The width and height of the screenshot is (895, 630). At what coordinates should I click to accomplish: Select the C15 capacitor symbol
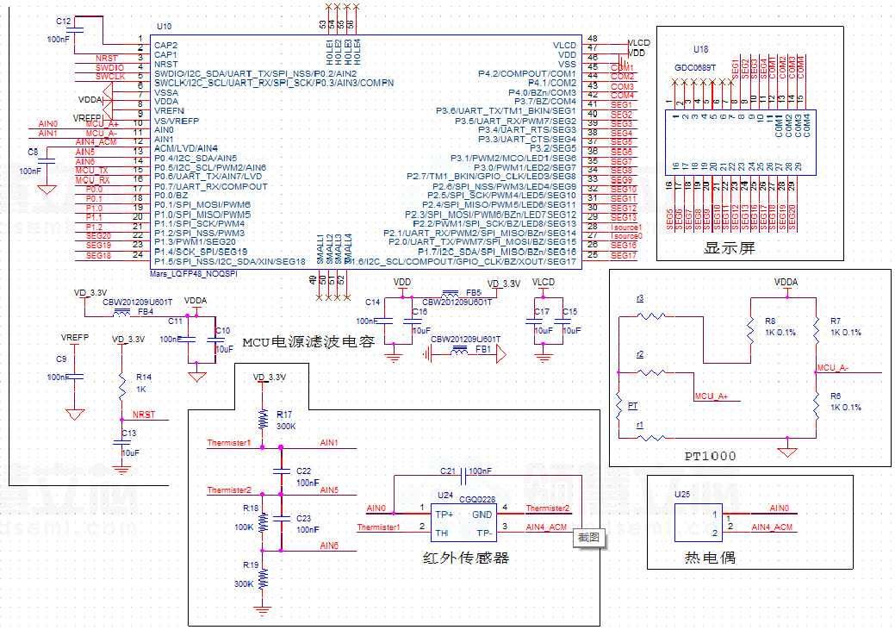(562, 321)
